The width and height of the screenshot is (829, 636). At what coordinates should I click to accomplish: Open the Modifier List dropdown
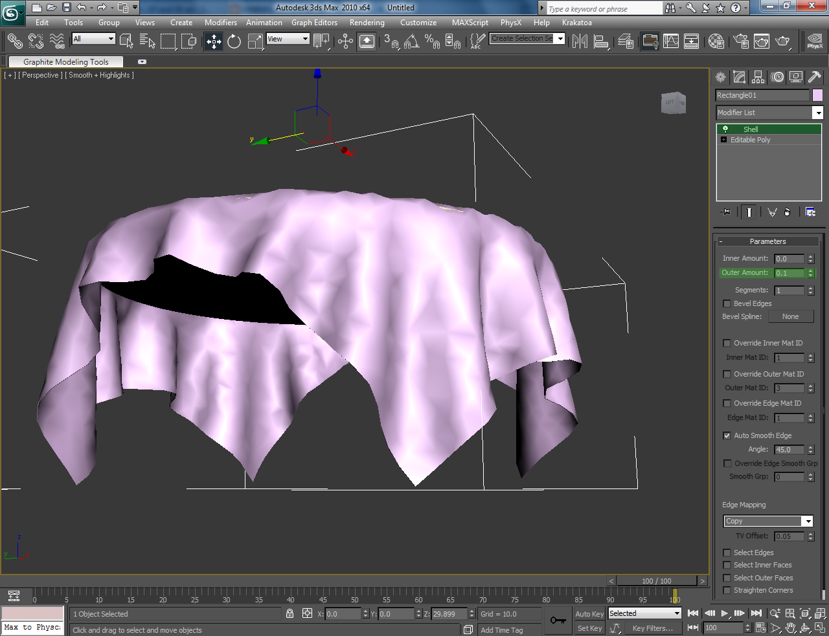point(818,113)
